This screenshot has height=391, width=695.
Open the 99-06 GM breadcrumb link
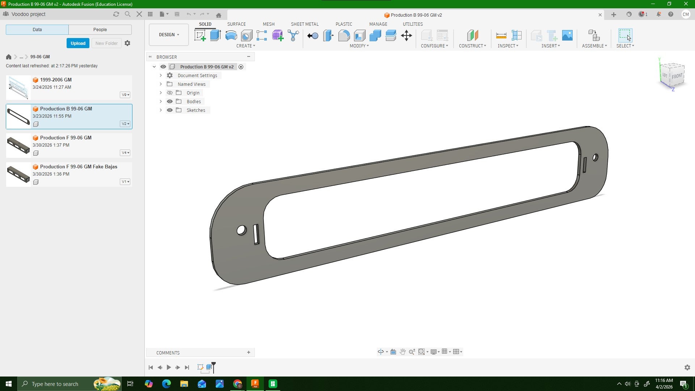(40, 57)
